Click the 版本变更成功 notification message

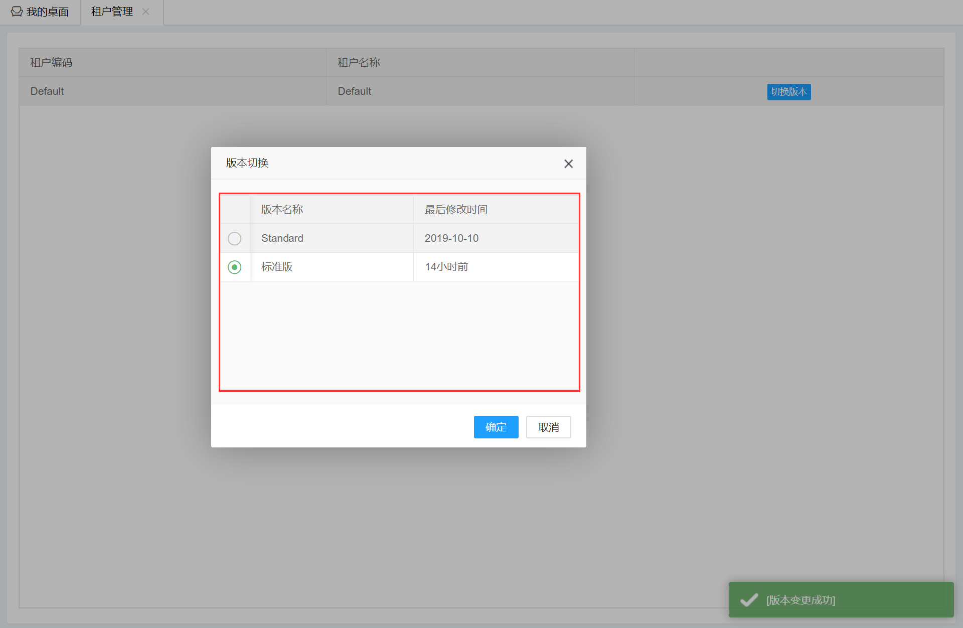pyautogui.click(x=800, y=600)
